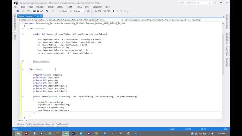Open the VIEW menu
This screenshot has width=242, height=136.
[x=31, y=7]
